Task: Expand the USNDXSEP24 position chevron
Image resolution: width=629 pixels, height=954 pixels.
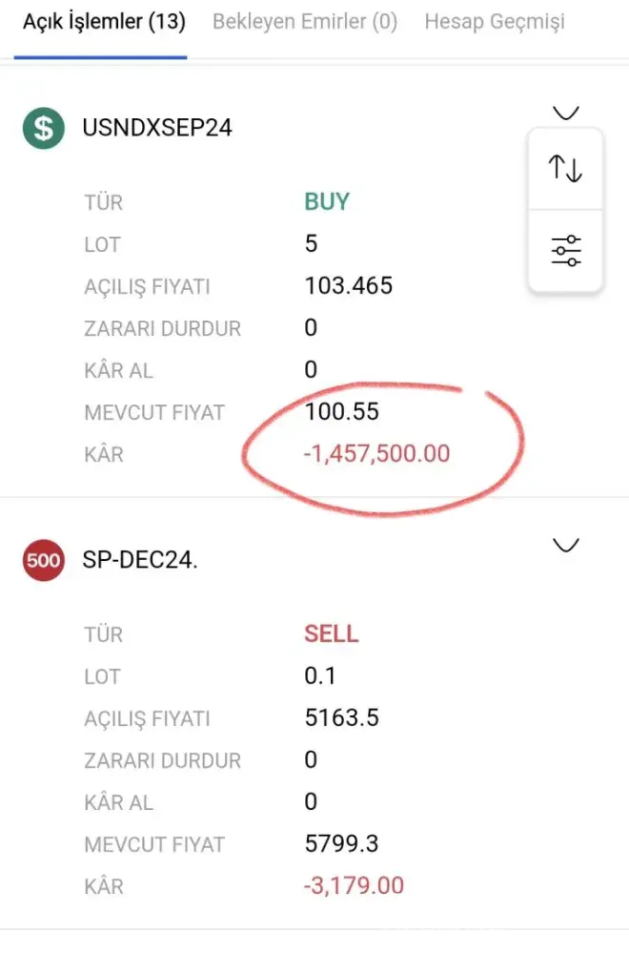Action: tap(566, 114)
